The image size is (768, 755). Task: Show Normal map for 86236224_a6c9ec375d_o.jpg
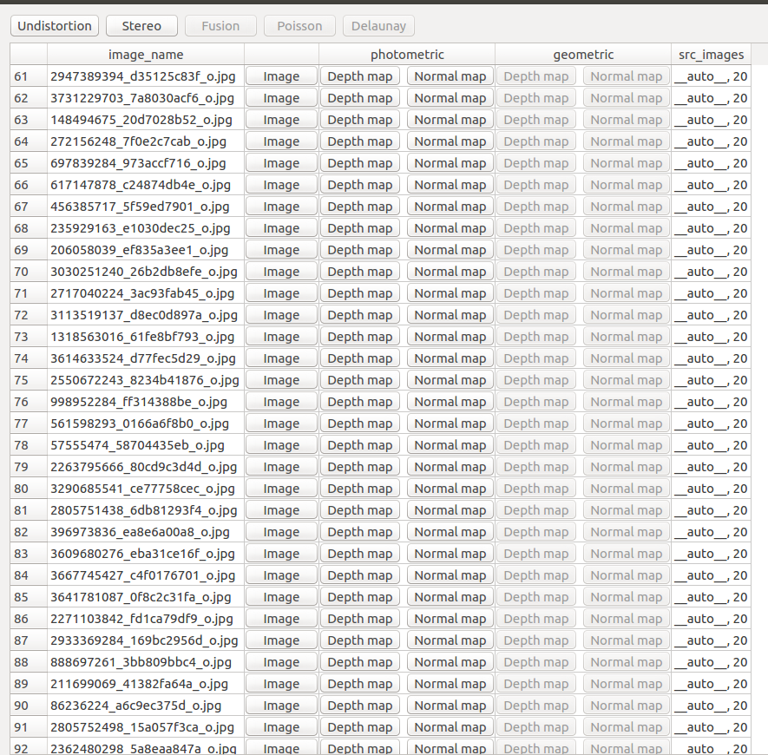(x=450, y=705)
